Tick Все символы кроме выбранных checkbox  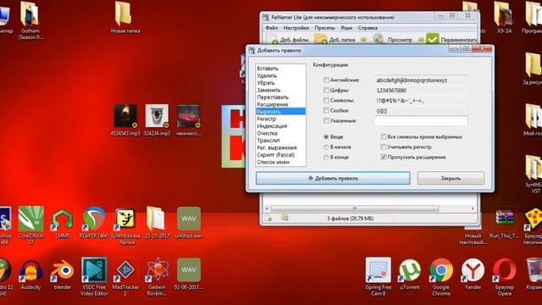pos(384,137)
